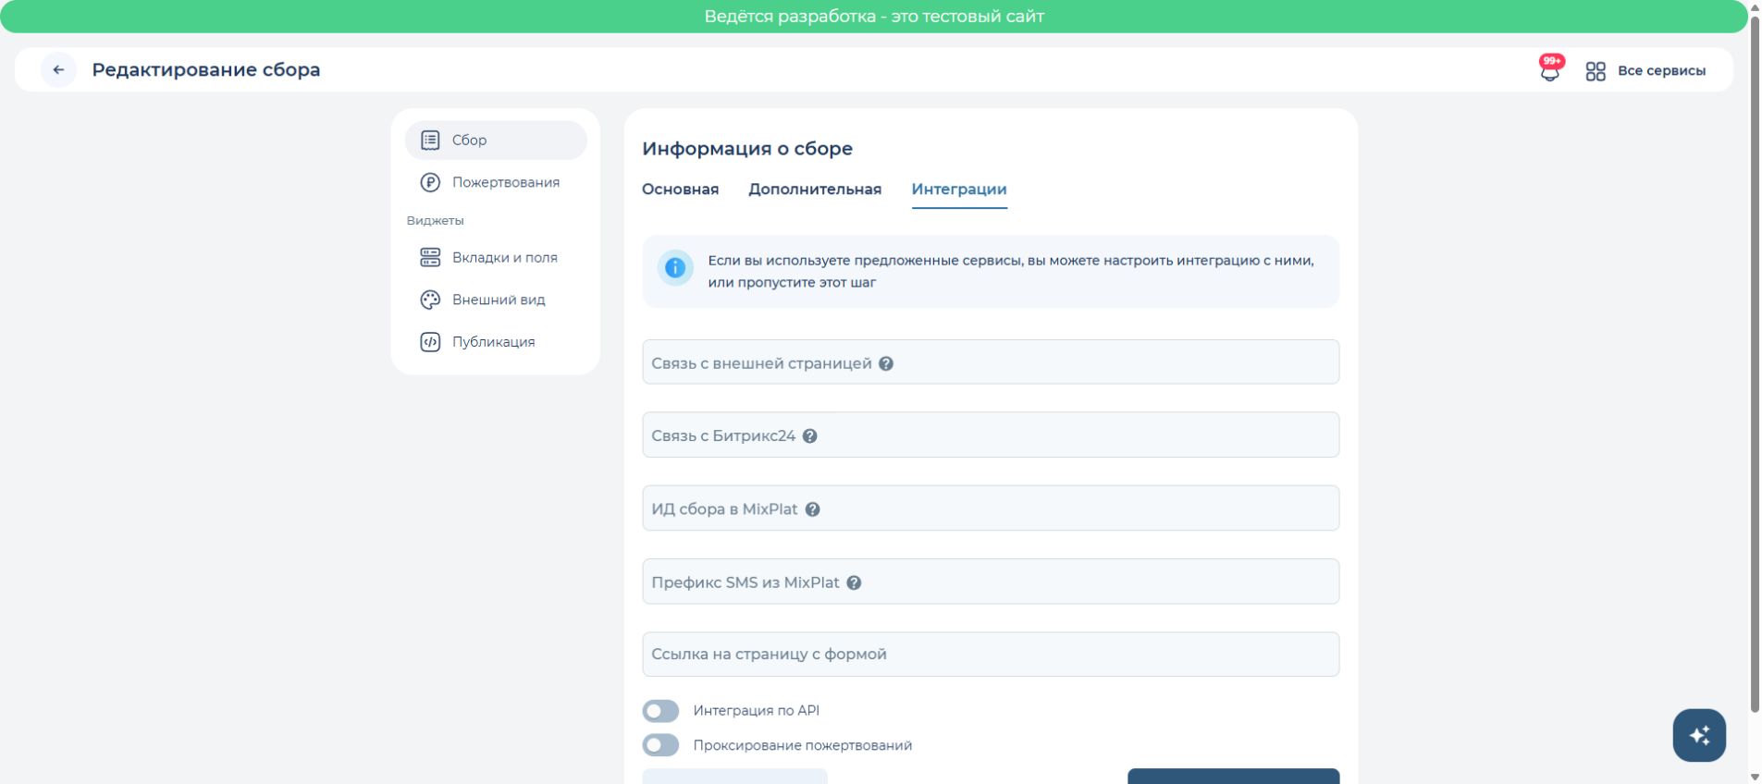Screen dimensions: 1762x784
Task: Open Вкладки и поля in sidebar
Action: pyautogui.click(x=496, y=257)
